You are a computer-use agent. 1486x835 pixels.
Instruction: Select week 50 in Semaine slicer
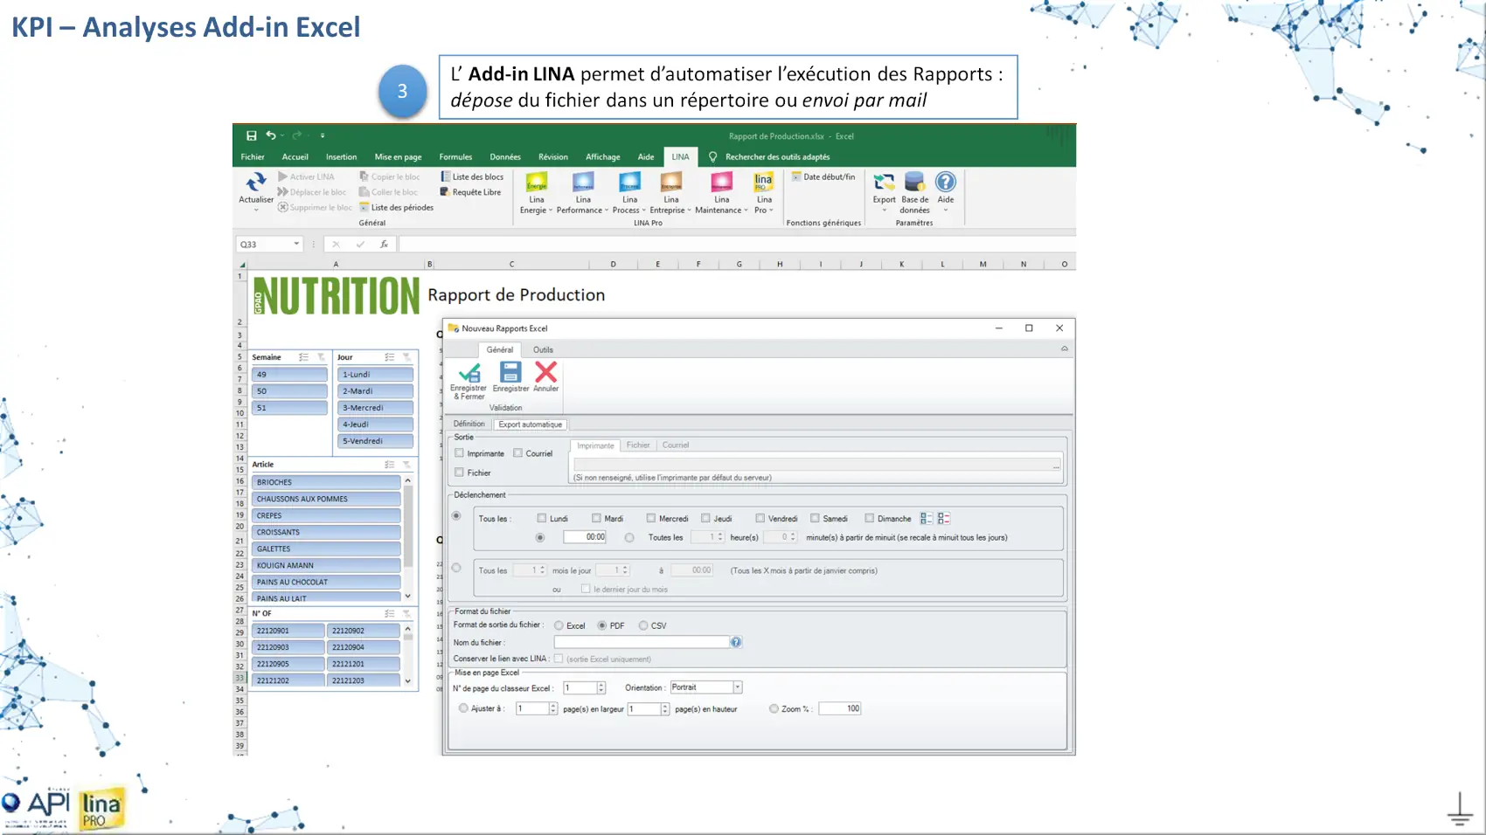[289, 391]
